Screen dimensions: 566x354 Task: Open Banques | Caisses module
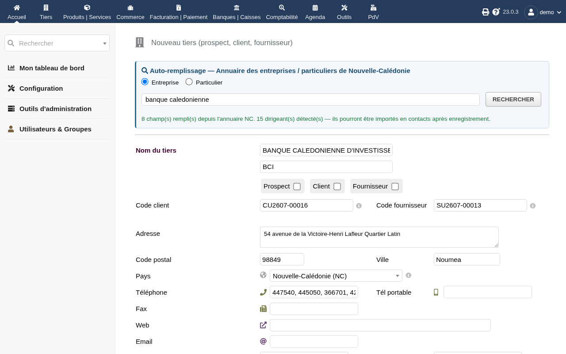tap(237, 12)
